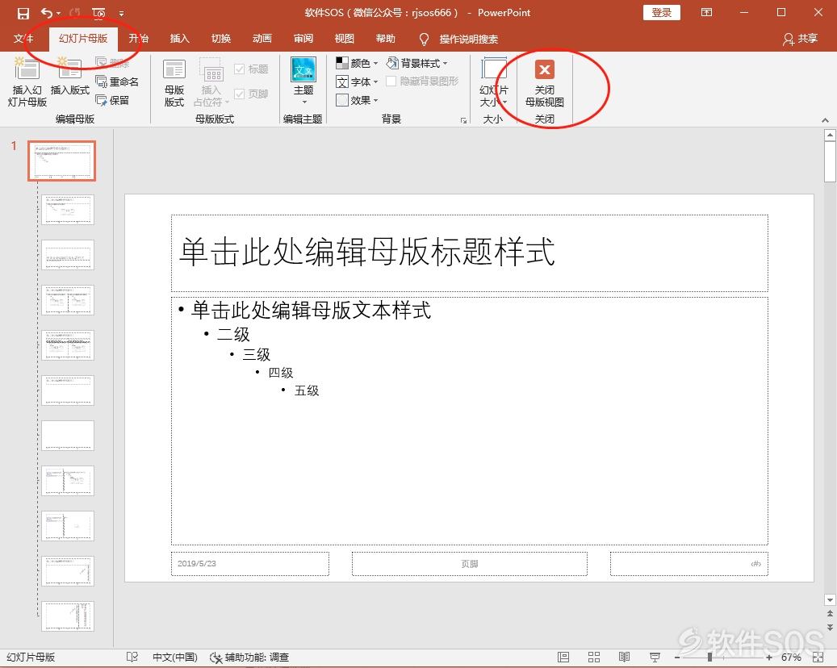Undo the last action
837x668 pixels.
click(x=47, y=14)
